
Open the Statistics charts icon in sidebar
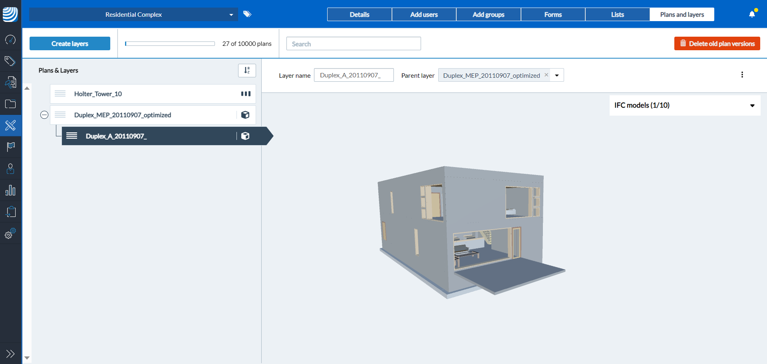[x=10, y=190]
